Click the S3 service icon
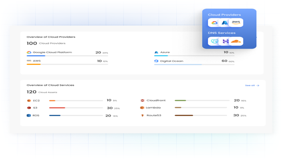This screenshot has height=159, width=282. tap(29, 108)
